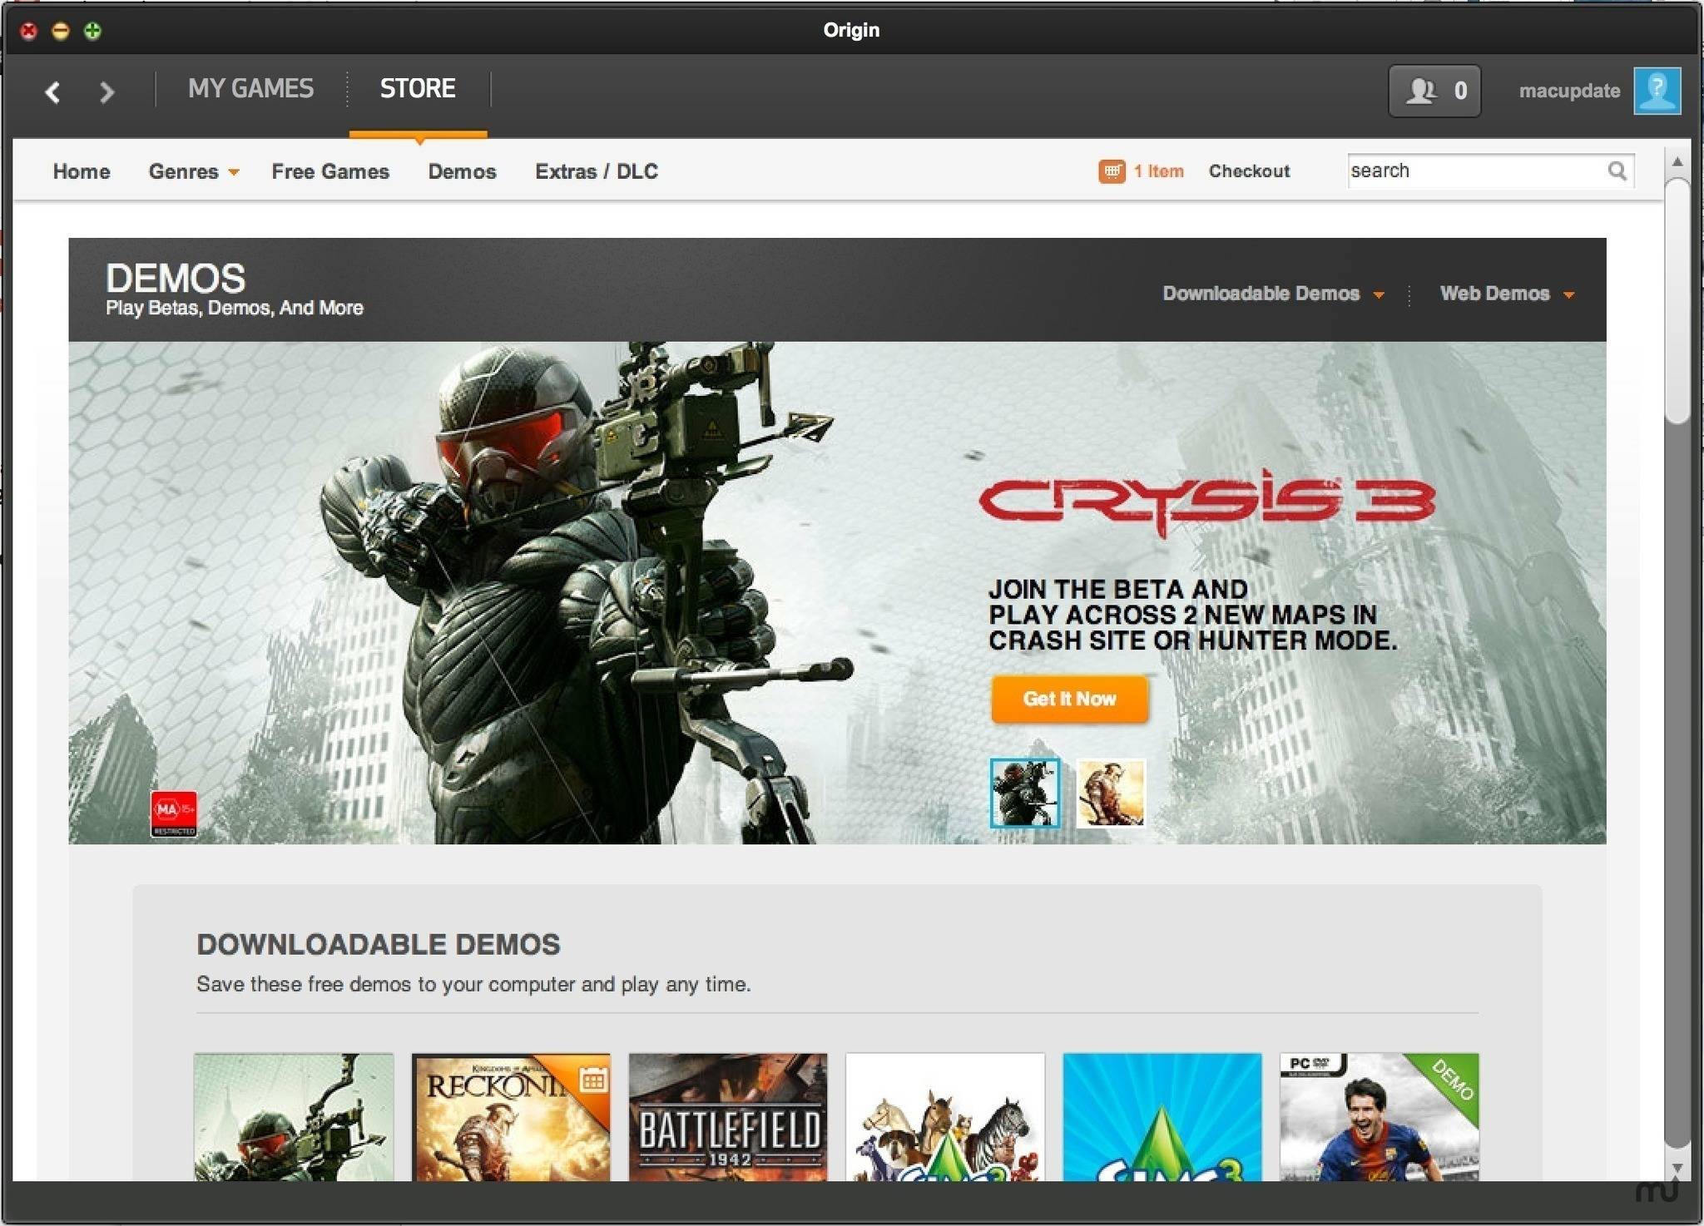This screenshot has height=1226, width=1704.
Task: Click the MA15+ restricted rating badge
Action: tap(174, 813)
